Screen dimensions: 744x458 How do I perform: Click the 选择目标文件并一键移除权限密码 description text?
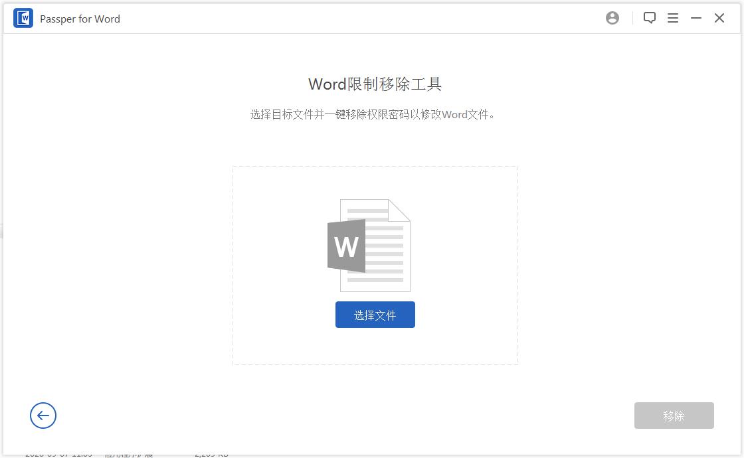(372, 114)
